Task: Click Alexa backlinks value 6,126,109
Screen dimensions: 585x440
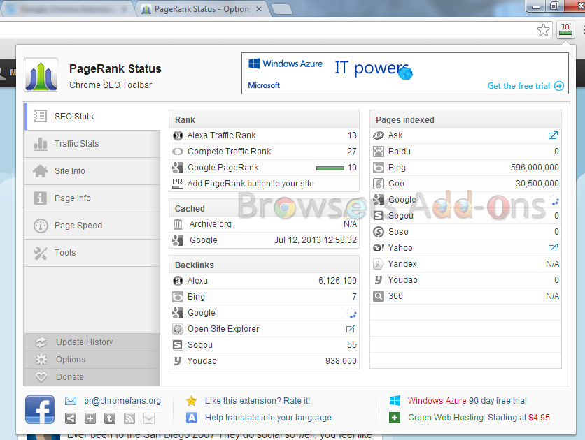Action: coord(337,281)
